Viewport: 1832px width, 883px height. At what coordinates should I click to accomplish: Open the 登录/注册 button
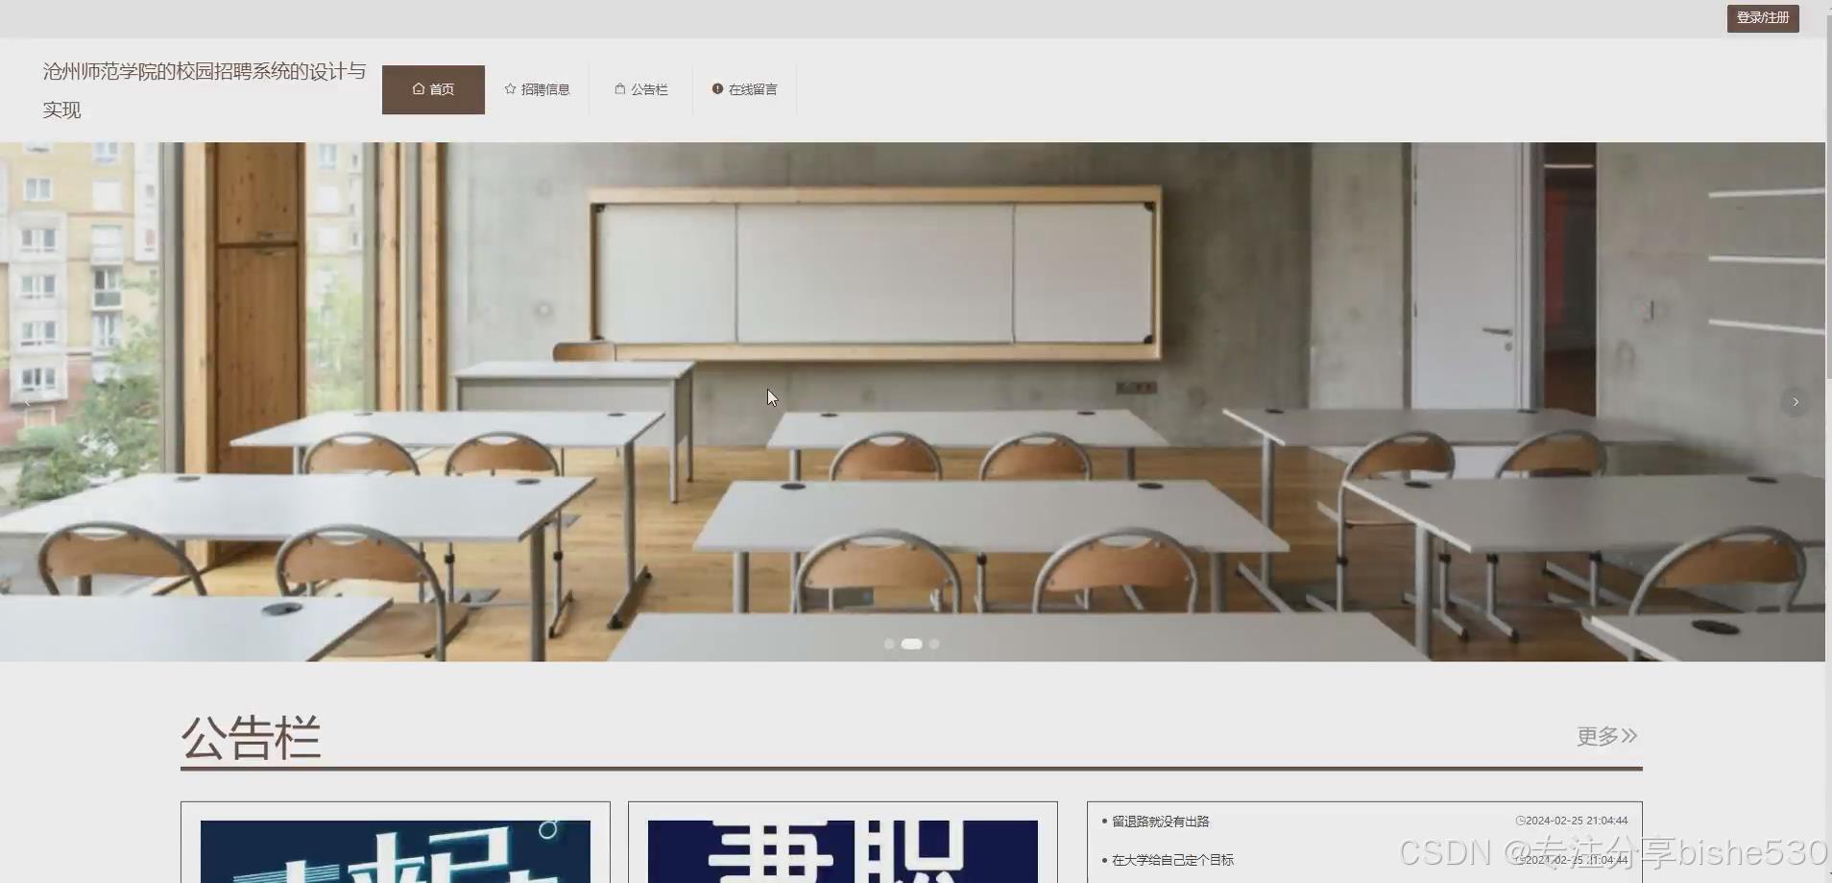[x=1763, y=18]
